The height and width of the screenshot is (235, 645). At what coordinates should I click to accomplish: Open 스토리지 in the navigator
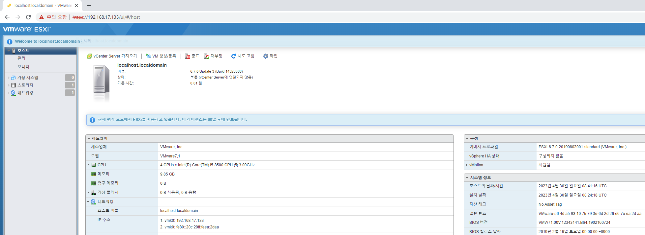pyautogui.click(x=25, y=85)
